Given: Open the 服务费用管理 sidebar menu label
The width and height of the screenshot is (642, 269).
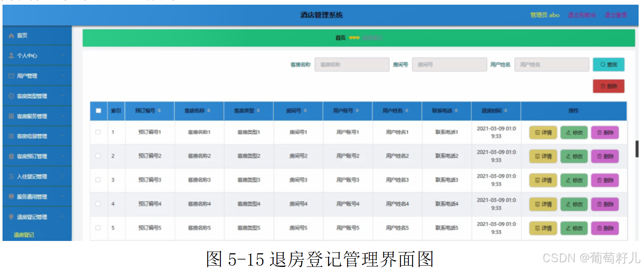Looking at the screenshot, I should coord(32,197).
